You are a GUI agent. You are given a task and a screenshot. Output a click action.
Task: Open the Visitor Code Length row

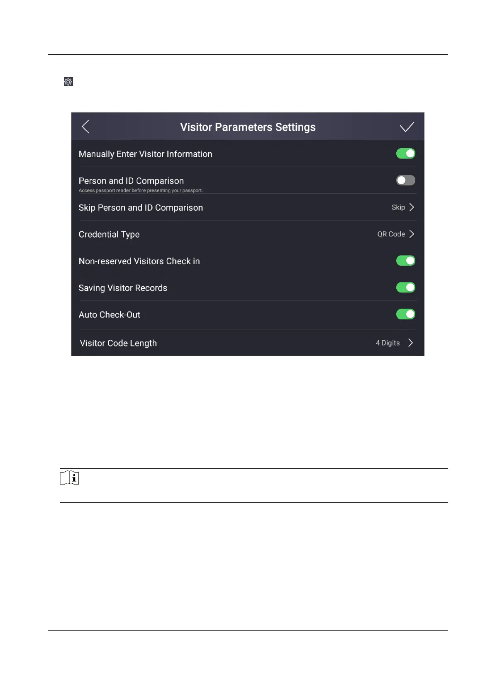[248, 343]
